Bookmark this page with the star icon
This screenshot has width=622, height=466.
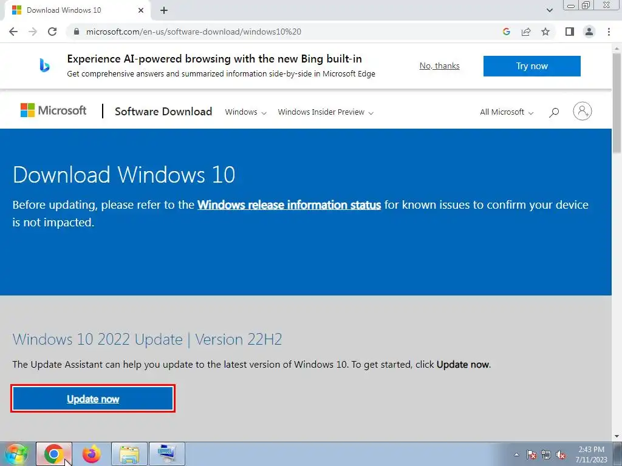point(545,32)
